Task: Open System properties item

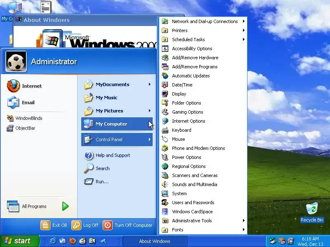Action: 203,193
